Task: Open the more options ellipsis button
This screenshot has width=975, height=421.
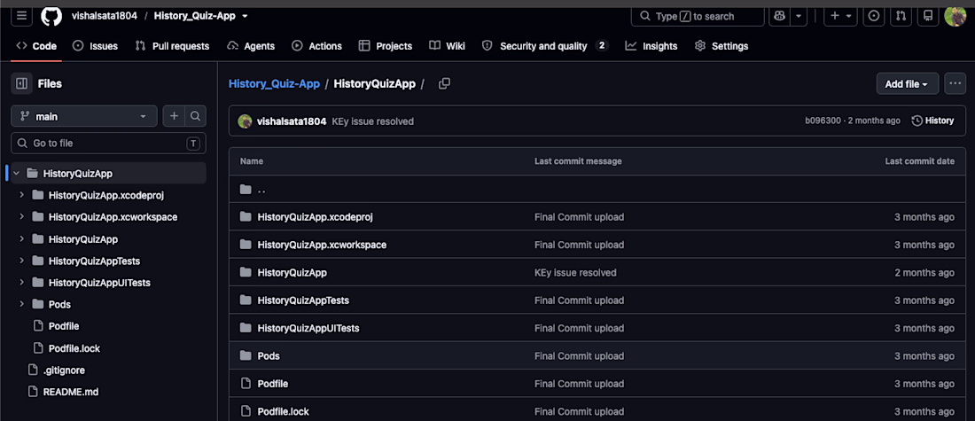Action: click(x=955, y=83)
